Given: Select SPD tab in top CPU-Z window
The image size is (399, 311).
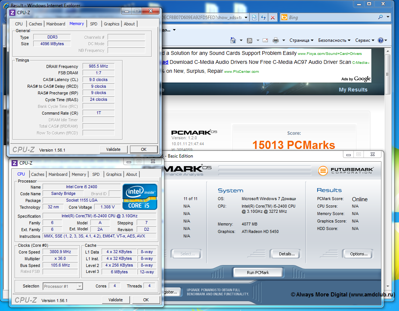Looking at the screenshot, I should [x=94, y=24].
